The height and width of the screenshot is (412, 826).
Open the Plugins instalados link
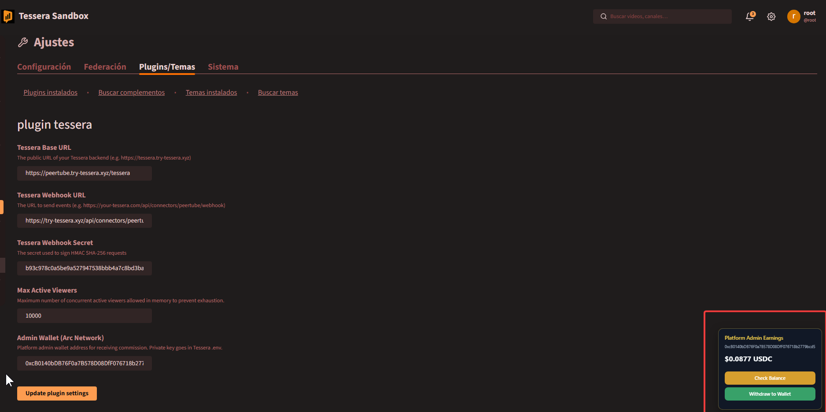[51, 93]
